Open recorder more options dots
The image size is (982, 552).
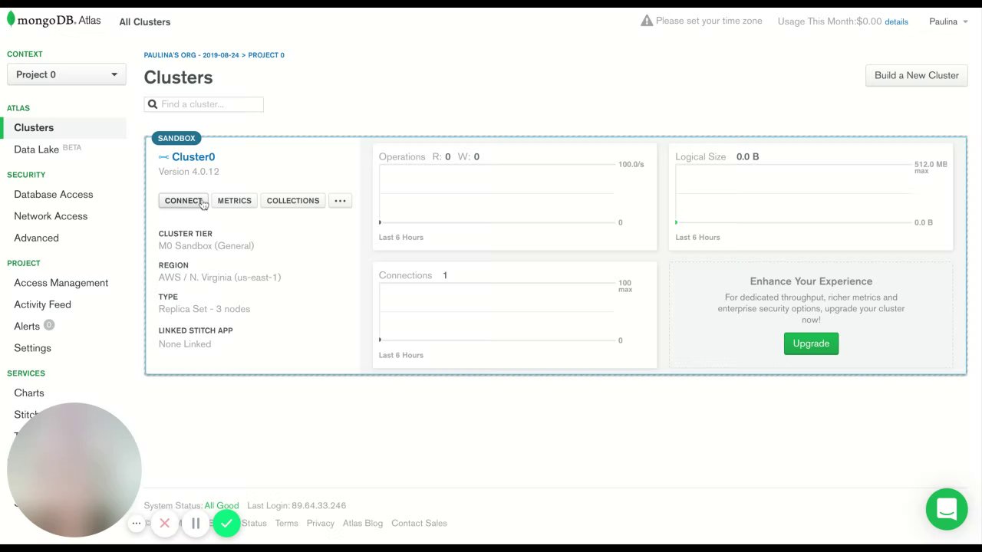[x=136, y=524]
